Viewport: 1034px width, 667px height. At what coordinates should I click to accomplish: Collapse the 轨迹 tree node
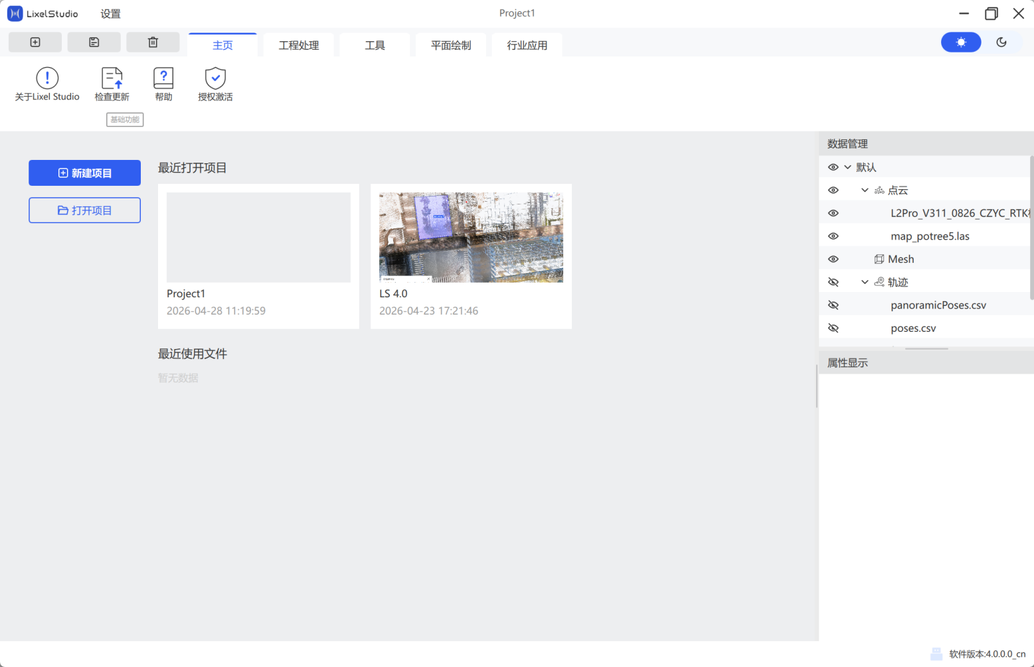pyautogui.click(x=865, y=282)
